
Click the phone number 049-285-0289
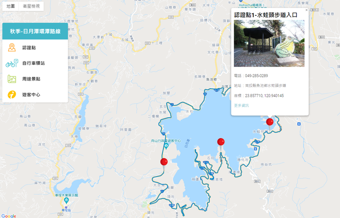point(256,76)
